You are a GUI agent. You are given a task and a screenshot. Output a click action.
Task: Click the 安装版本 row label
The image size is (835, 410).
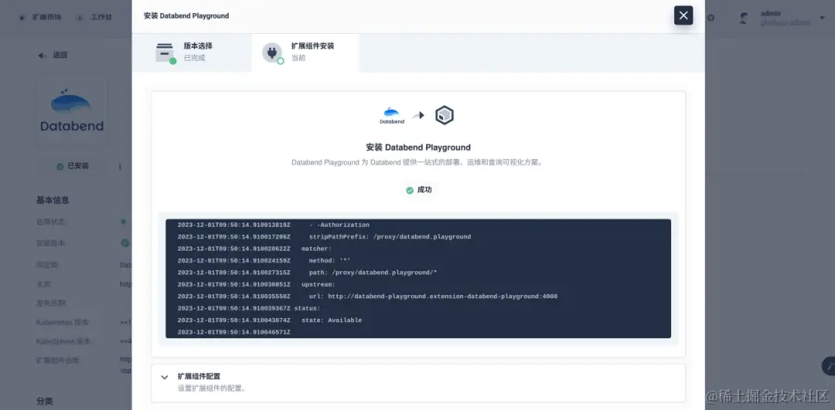click(51, 243)
